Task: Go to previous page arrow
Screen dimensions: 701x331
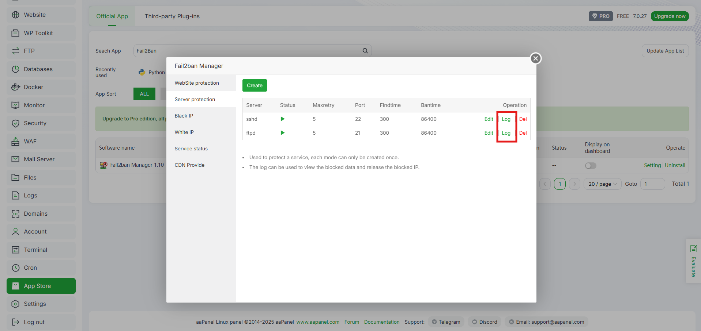Action: click(x=544, y=184)
